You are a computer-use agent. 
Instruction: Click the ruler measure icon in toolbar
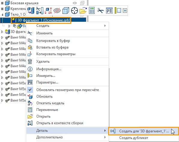pos(118,11)
